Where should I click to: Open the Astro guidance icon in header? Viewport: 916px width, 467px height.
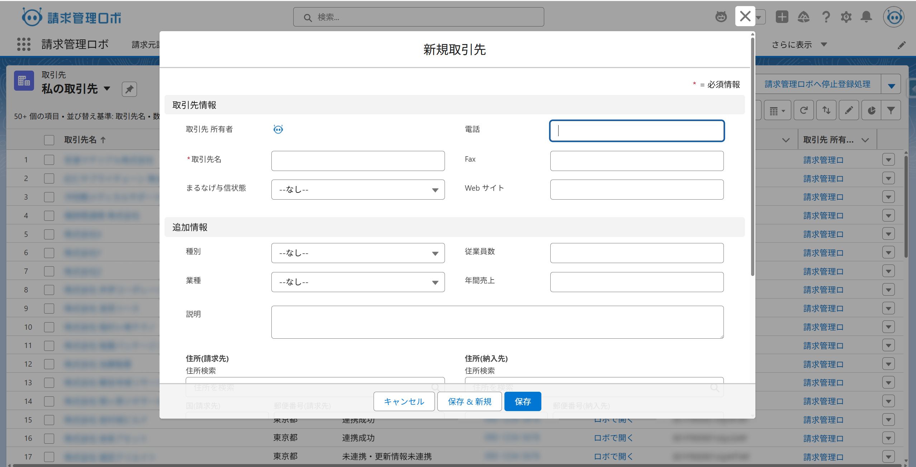(x=721, y=16)
